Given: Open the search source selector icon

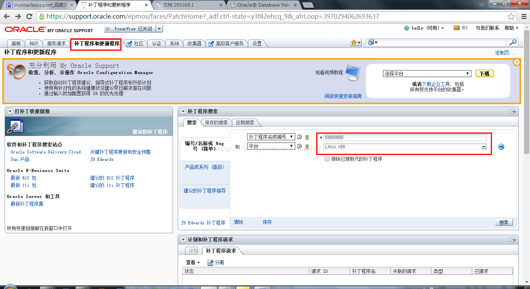Looking at the screenshot, I should pos(372,43).
